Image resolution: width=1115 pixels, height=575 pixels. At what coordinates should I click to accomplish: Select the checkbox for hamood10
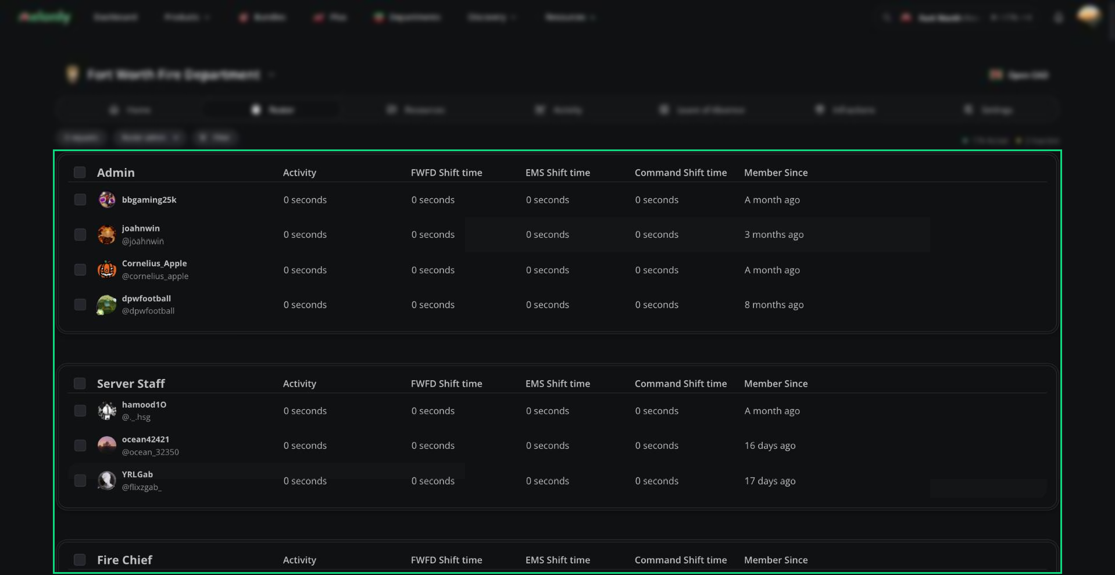tap(80, 410)
